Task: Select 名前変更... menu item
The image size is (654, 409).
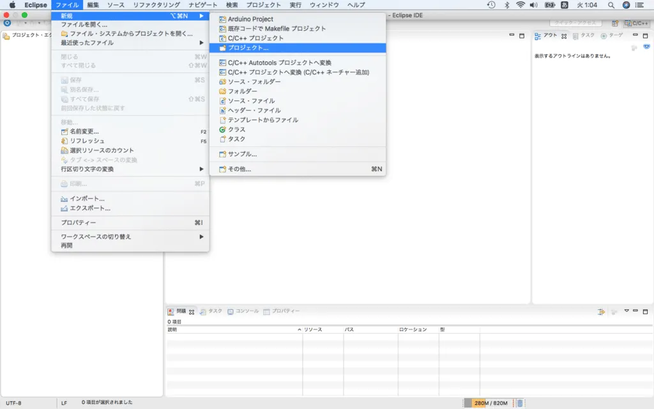Action: pyautogui.click(x=130, y=132)
